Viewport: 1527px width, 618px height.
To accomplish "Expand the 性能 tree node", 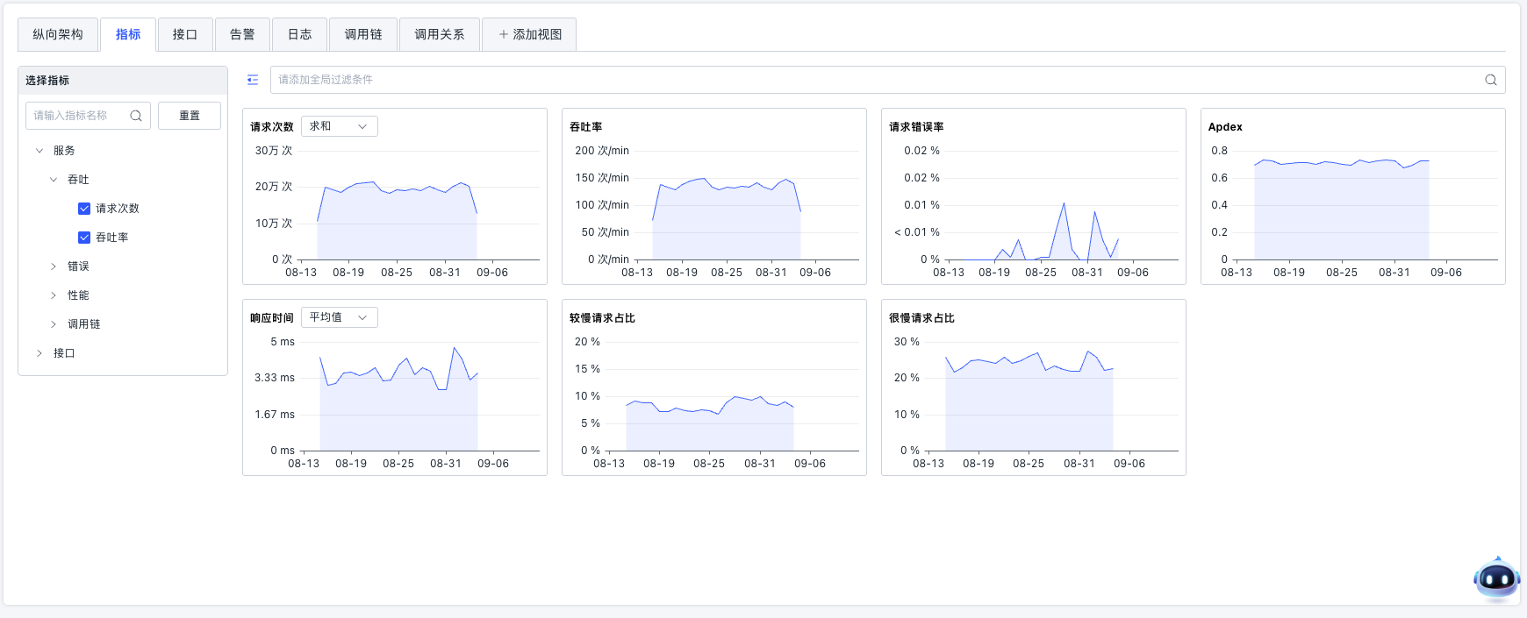I will click(54, 295).
